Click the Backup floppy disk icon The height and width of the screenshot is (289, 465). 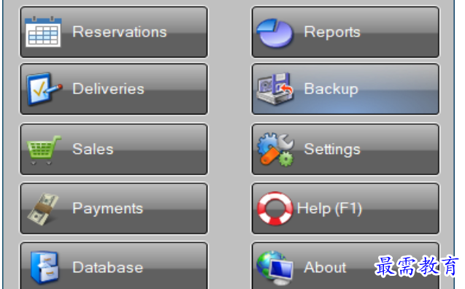click(275, 89)
